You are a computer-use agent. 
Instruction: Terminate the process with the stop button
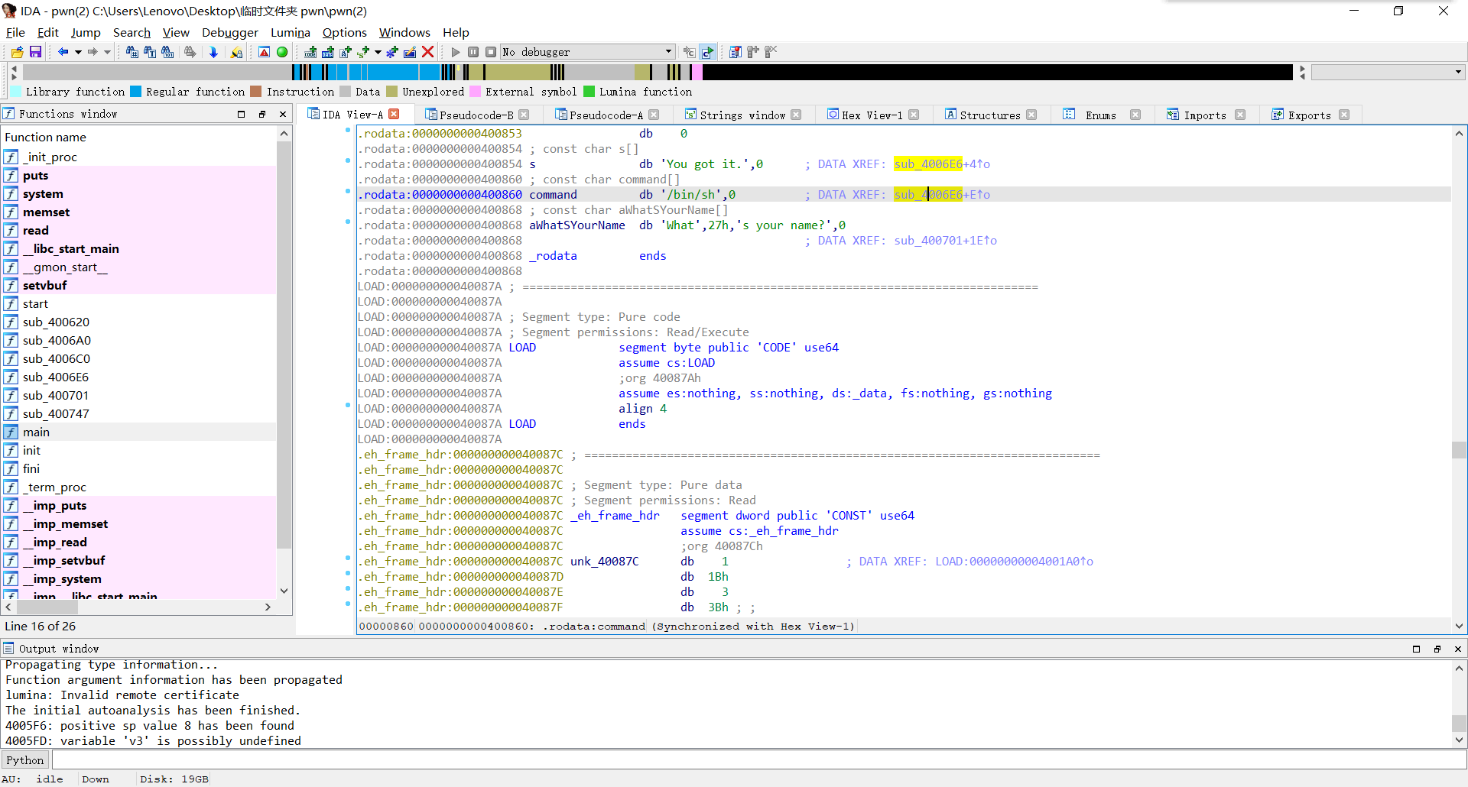491,52
